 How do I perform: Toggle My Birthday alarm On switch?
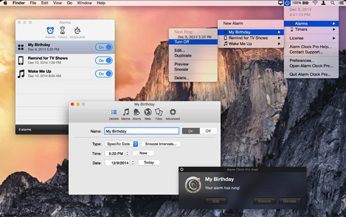coord(104,47)
